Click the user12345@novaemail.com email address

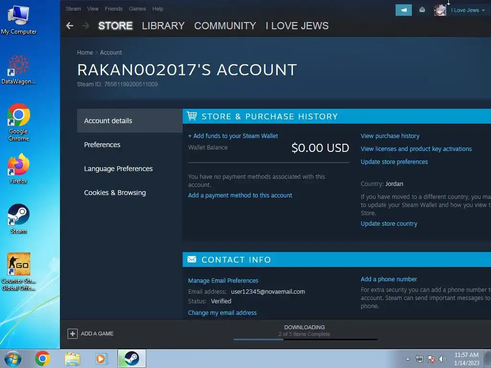point(268,292)
